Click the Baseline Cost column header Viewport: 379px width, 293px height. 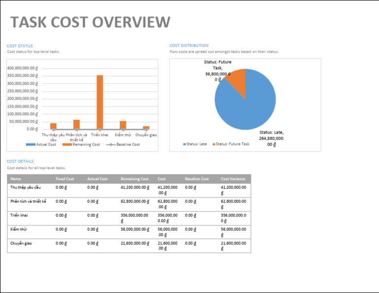197,179
